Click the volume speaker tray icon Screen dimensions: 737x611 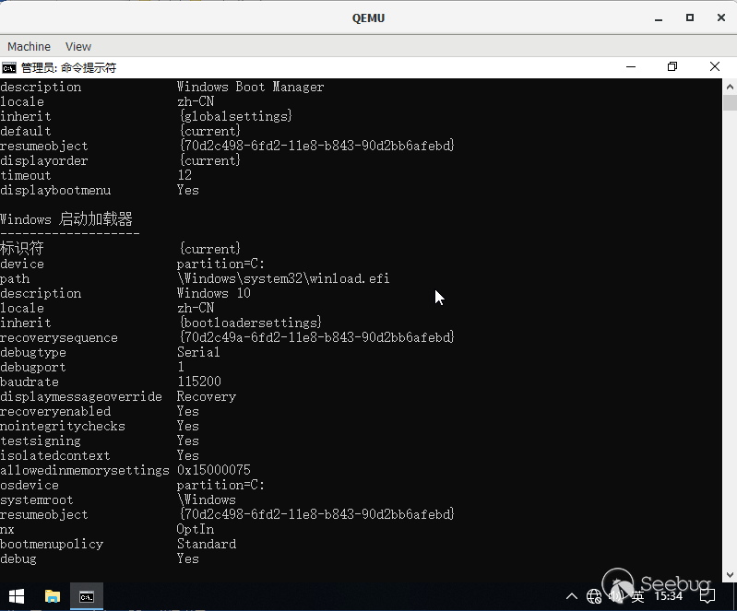(615, 596)
